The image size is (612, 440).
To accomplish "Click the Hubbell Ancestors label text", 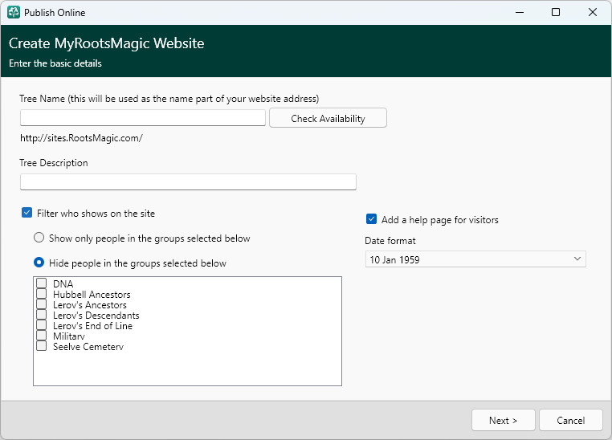I will point(92,295).
